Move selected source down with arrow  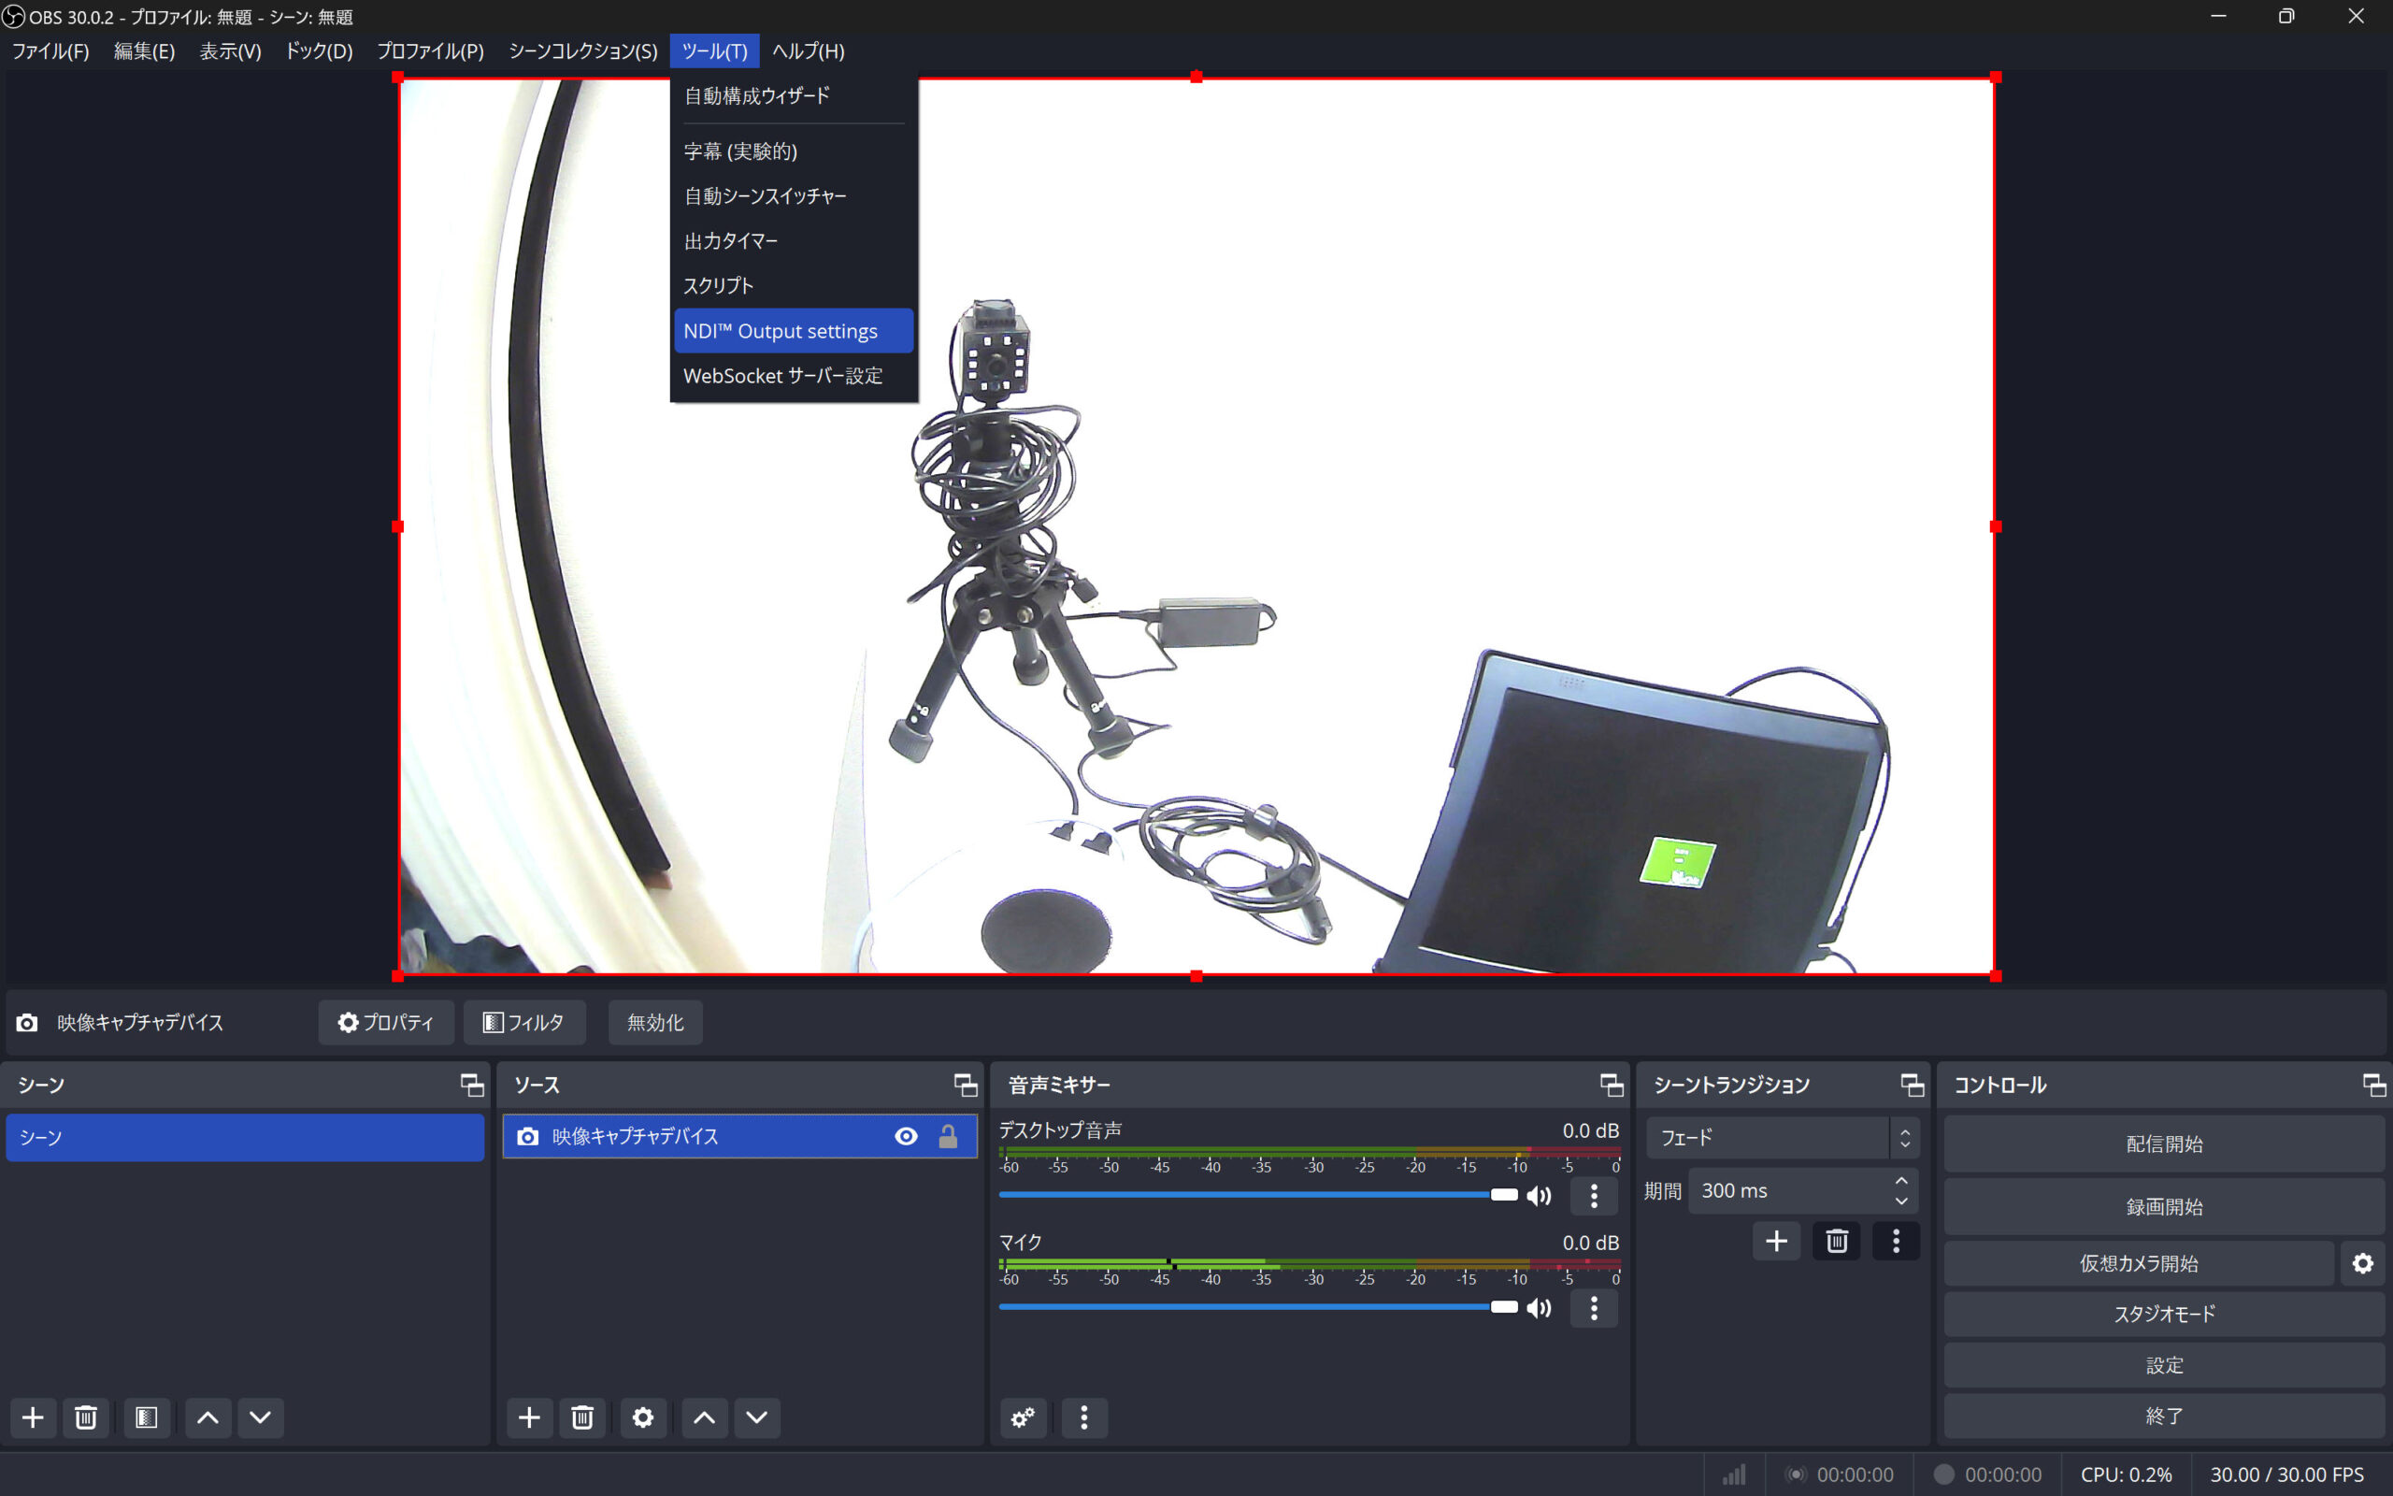[756, 1417]
